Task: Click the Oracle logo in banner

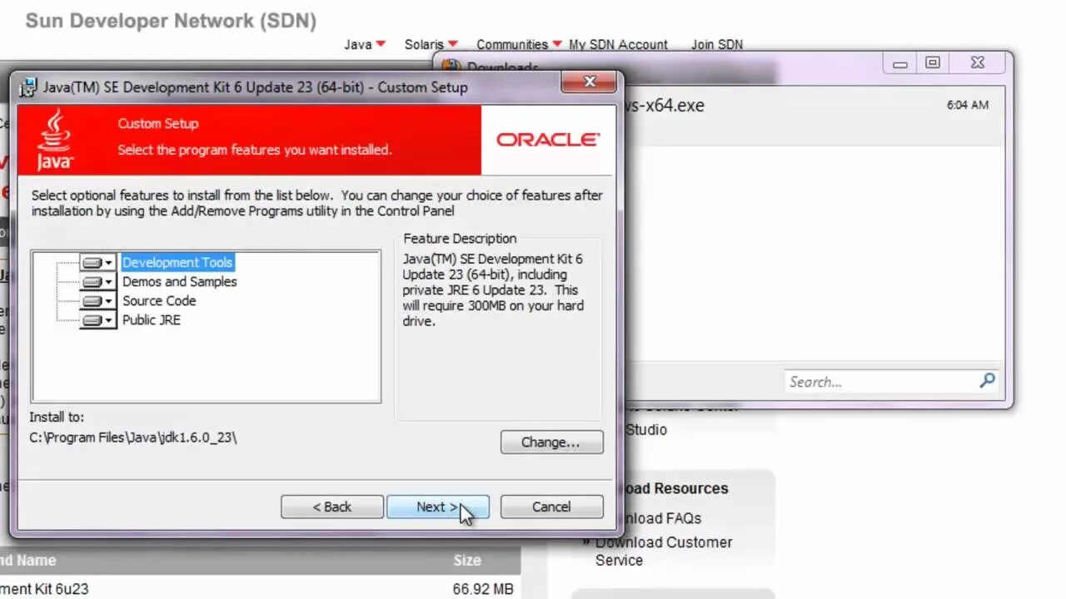Action: coord(548,140)
